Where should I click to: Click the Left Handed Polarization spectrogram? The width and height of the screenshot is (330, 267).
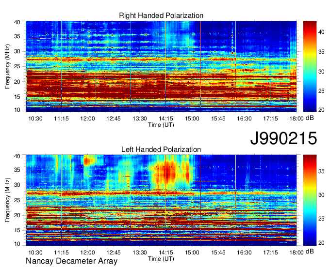pos(161,200)
